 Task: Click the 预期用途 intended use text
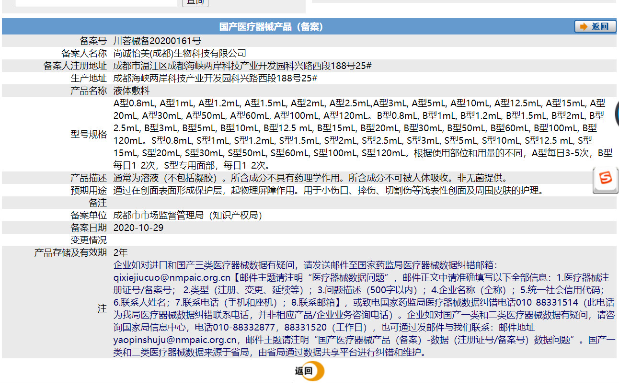(x=329, y=190)
